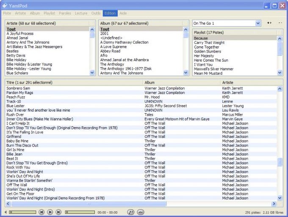Select Ahmad Jamal in the artist list
288x217 pixels.
point(47,38)
